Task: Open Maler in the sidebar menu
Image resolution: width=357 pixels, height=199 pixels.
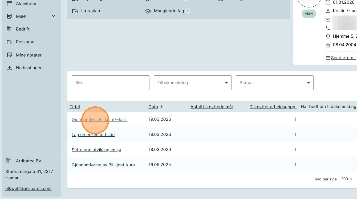Action: click(22, 16)
